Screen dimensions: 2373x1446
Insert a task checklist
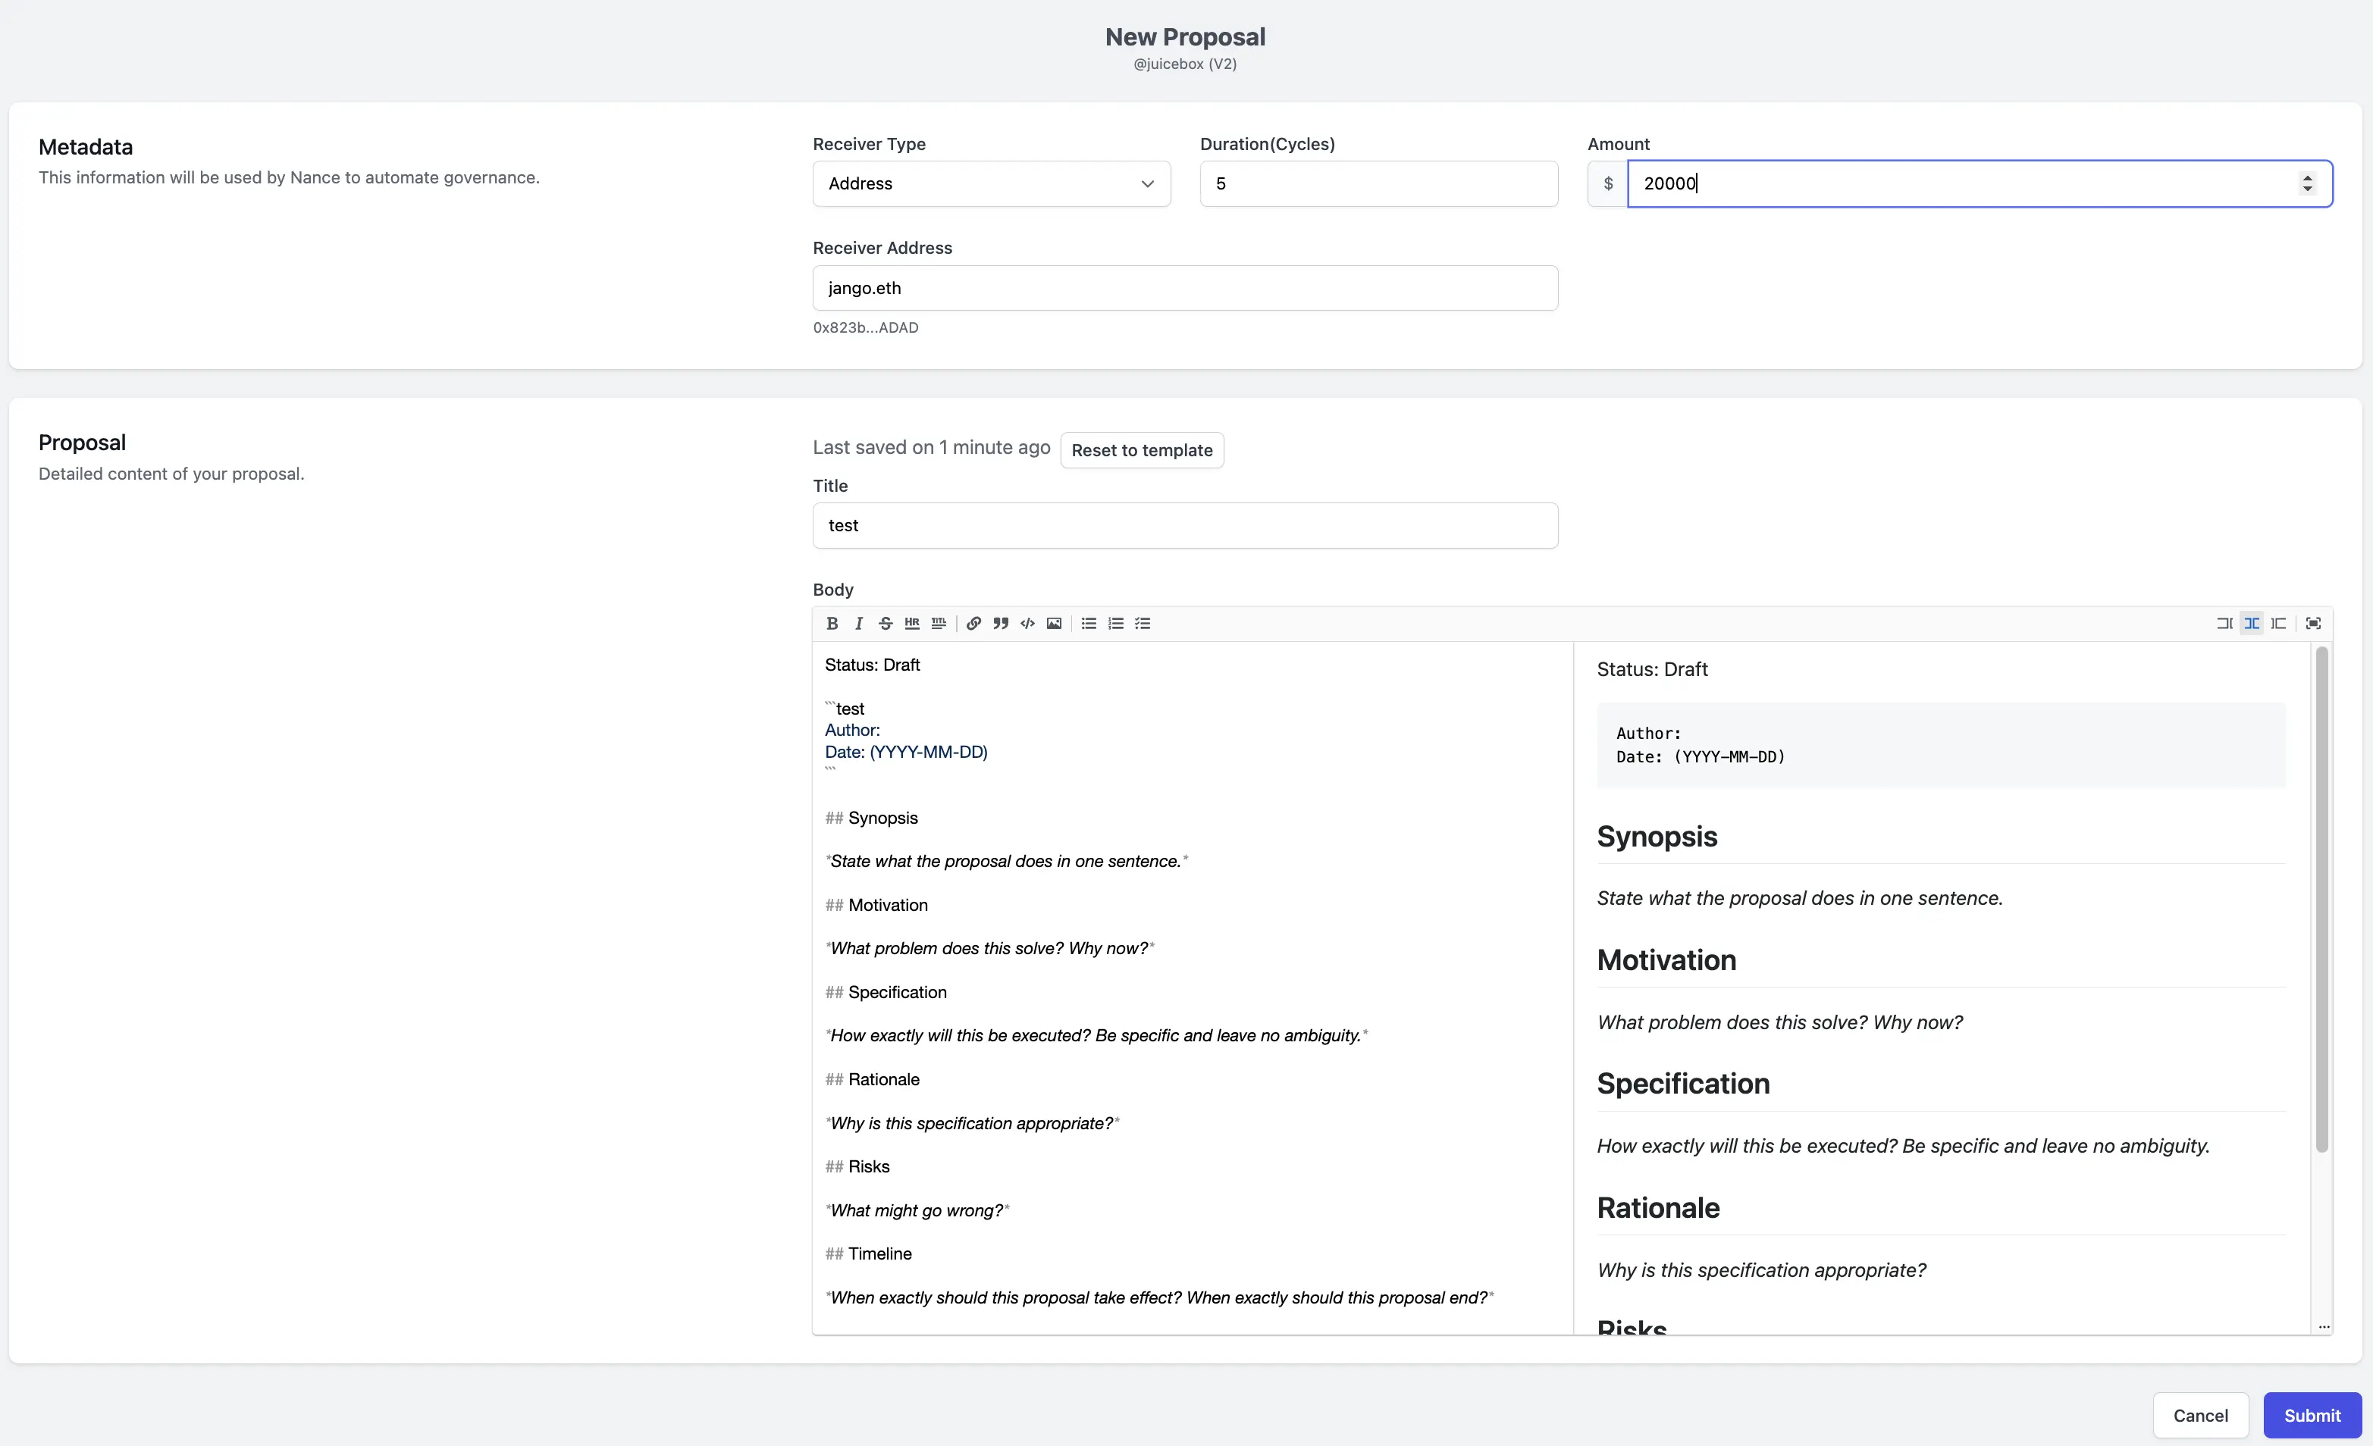pyautogui.click(x=1143, y=624)
